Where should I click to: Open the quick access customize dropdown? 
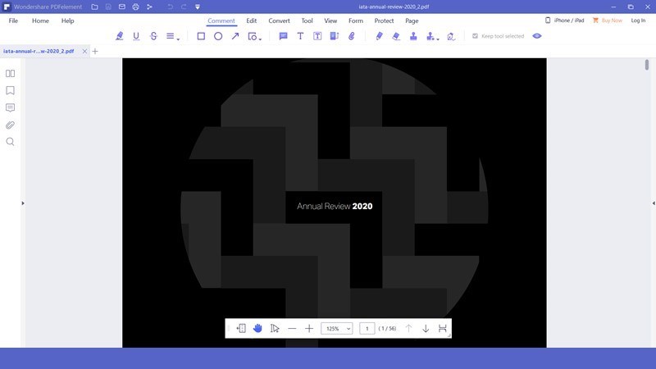(x=198, y=7)
